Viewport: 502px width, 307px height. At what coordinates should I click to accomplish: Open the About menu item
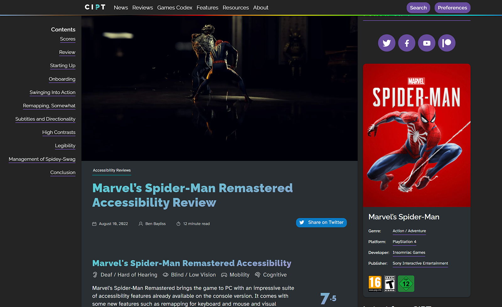pos(261,8)
